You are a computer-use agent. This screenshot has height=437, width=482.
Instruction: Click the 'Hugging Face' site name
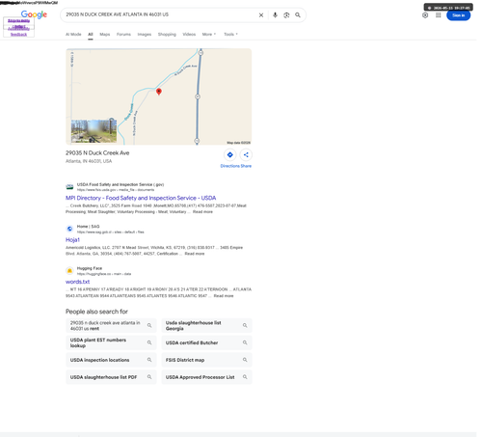(90, 268)
